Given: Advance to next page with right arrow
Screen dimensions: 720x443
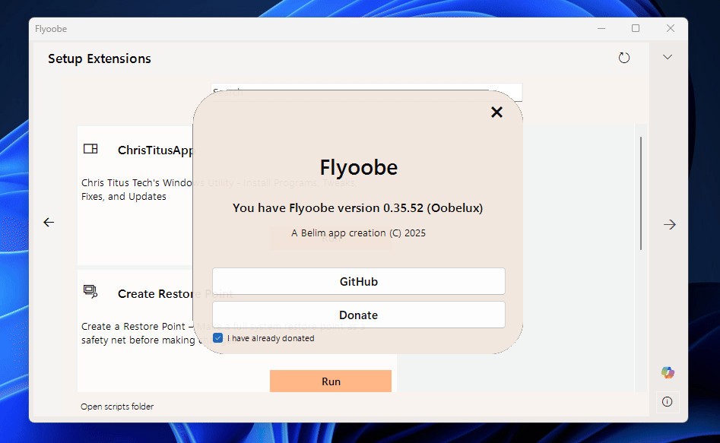Looking at the screenshot, I should [x=669, y=224].
